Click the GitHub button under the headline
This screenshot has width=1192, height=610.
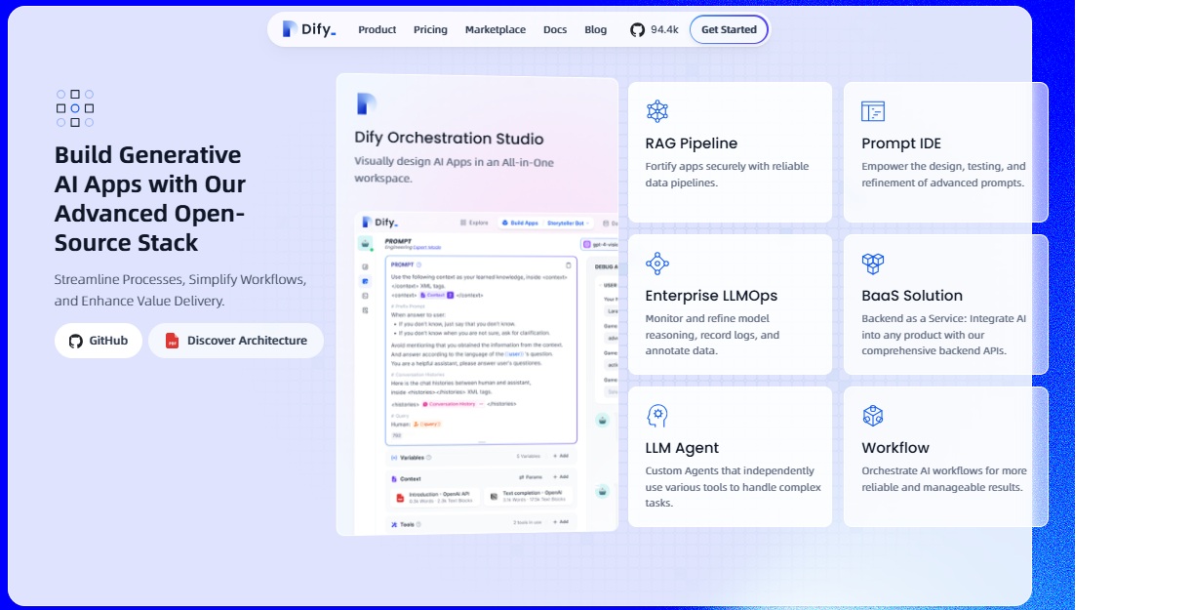click(x=99, y=341)
